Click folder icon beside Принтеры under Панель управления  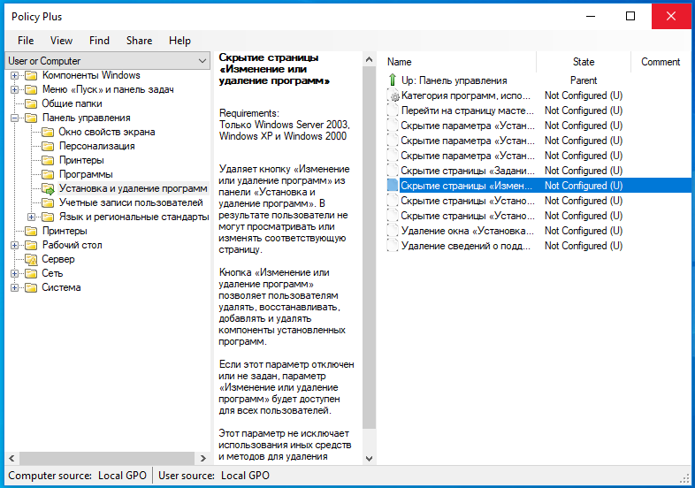[x=48, y=160]
